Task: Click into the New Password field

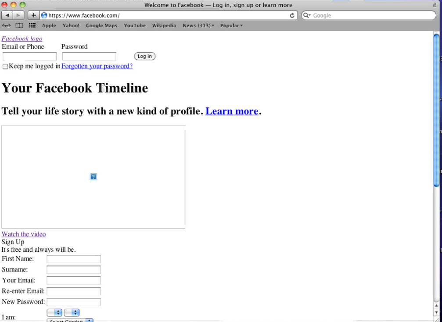Action: 74,302
